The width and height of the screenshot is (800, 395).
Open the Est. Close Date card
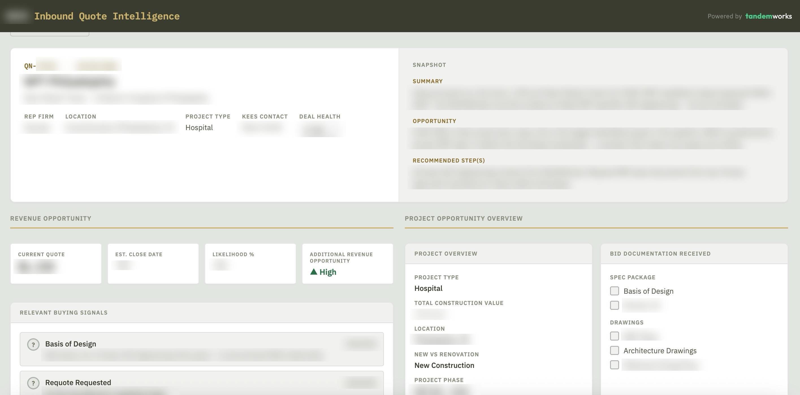[x=153, y=264]
